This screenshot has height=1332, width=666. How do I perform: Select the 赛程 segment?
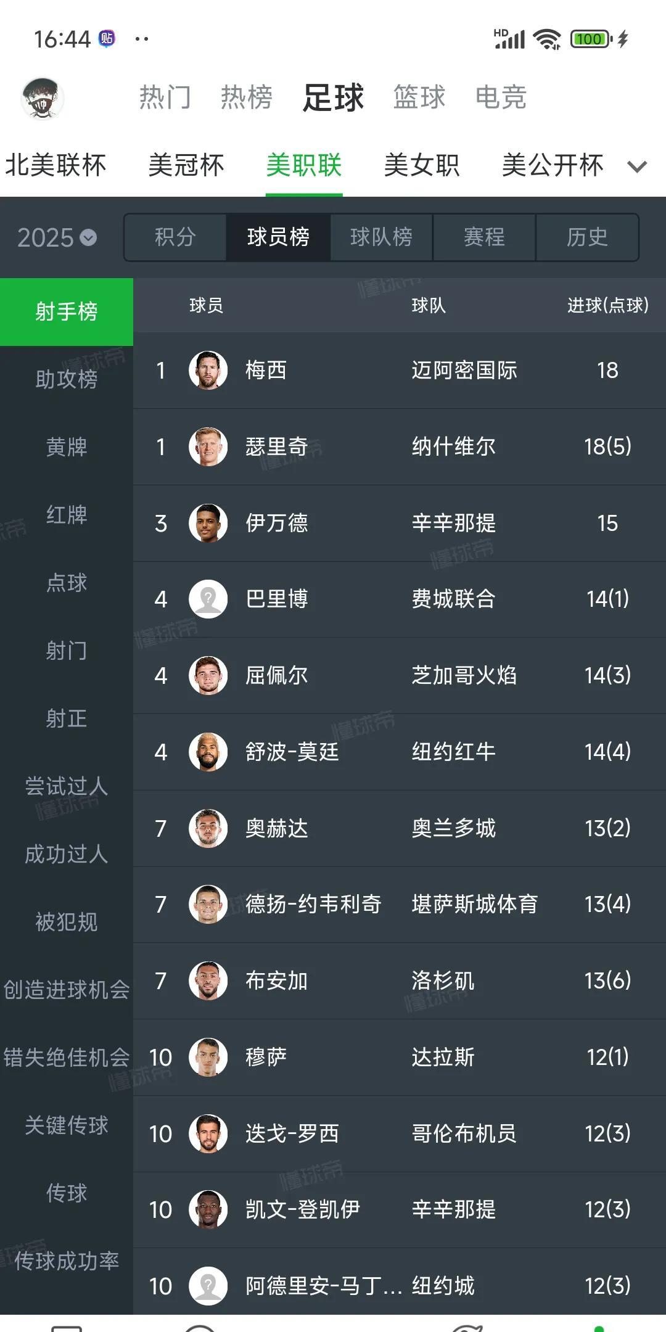pyautogui.click(x=484, y=237)
